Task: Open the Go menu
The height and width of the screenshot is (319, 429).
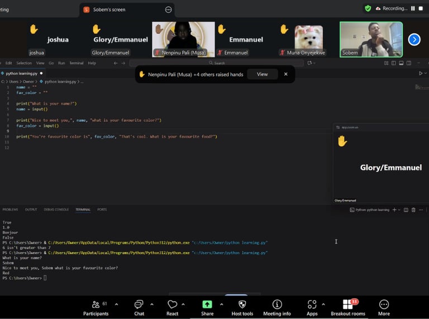Action: pos(51,63)
